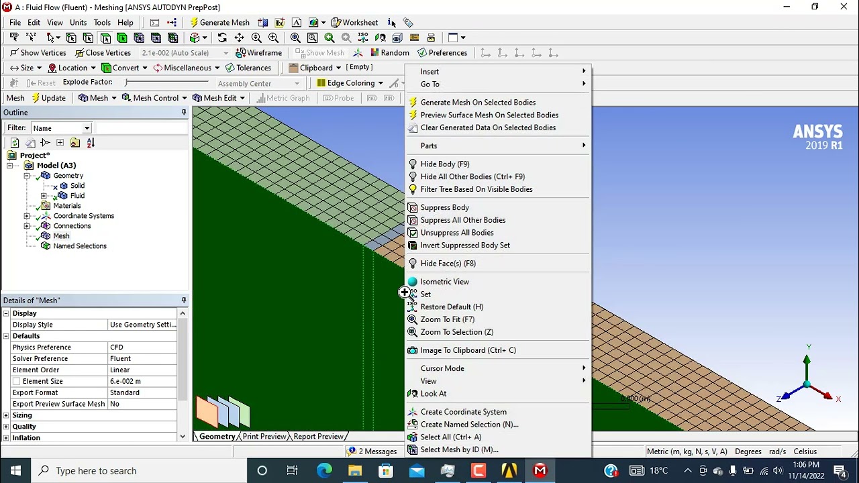Choose Hide Body (F9)
The image size is (859, 483).
[444, 164]
